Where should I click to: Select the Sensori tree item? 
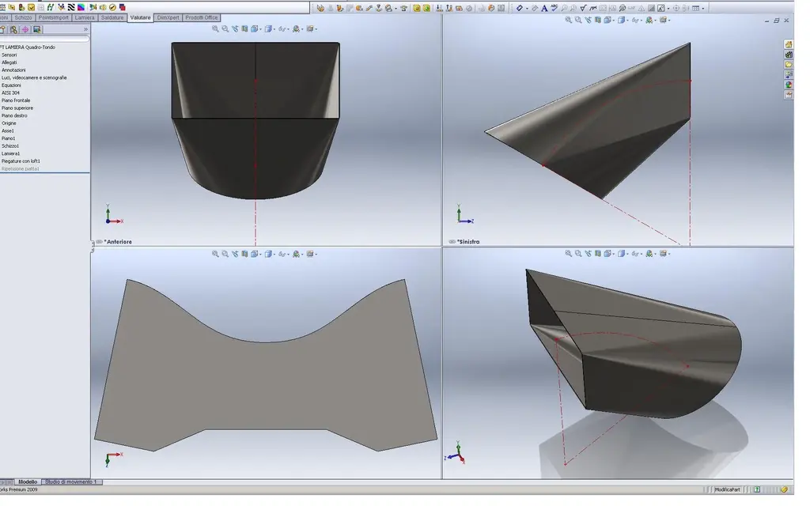click(9, 55)
